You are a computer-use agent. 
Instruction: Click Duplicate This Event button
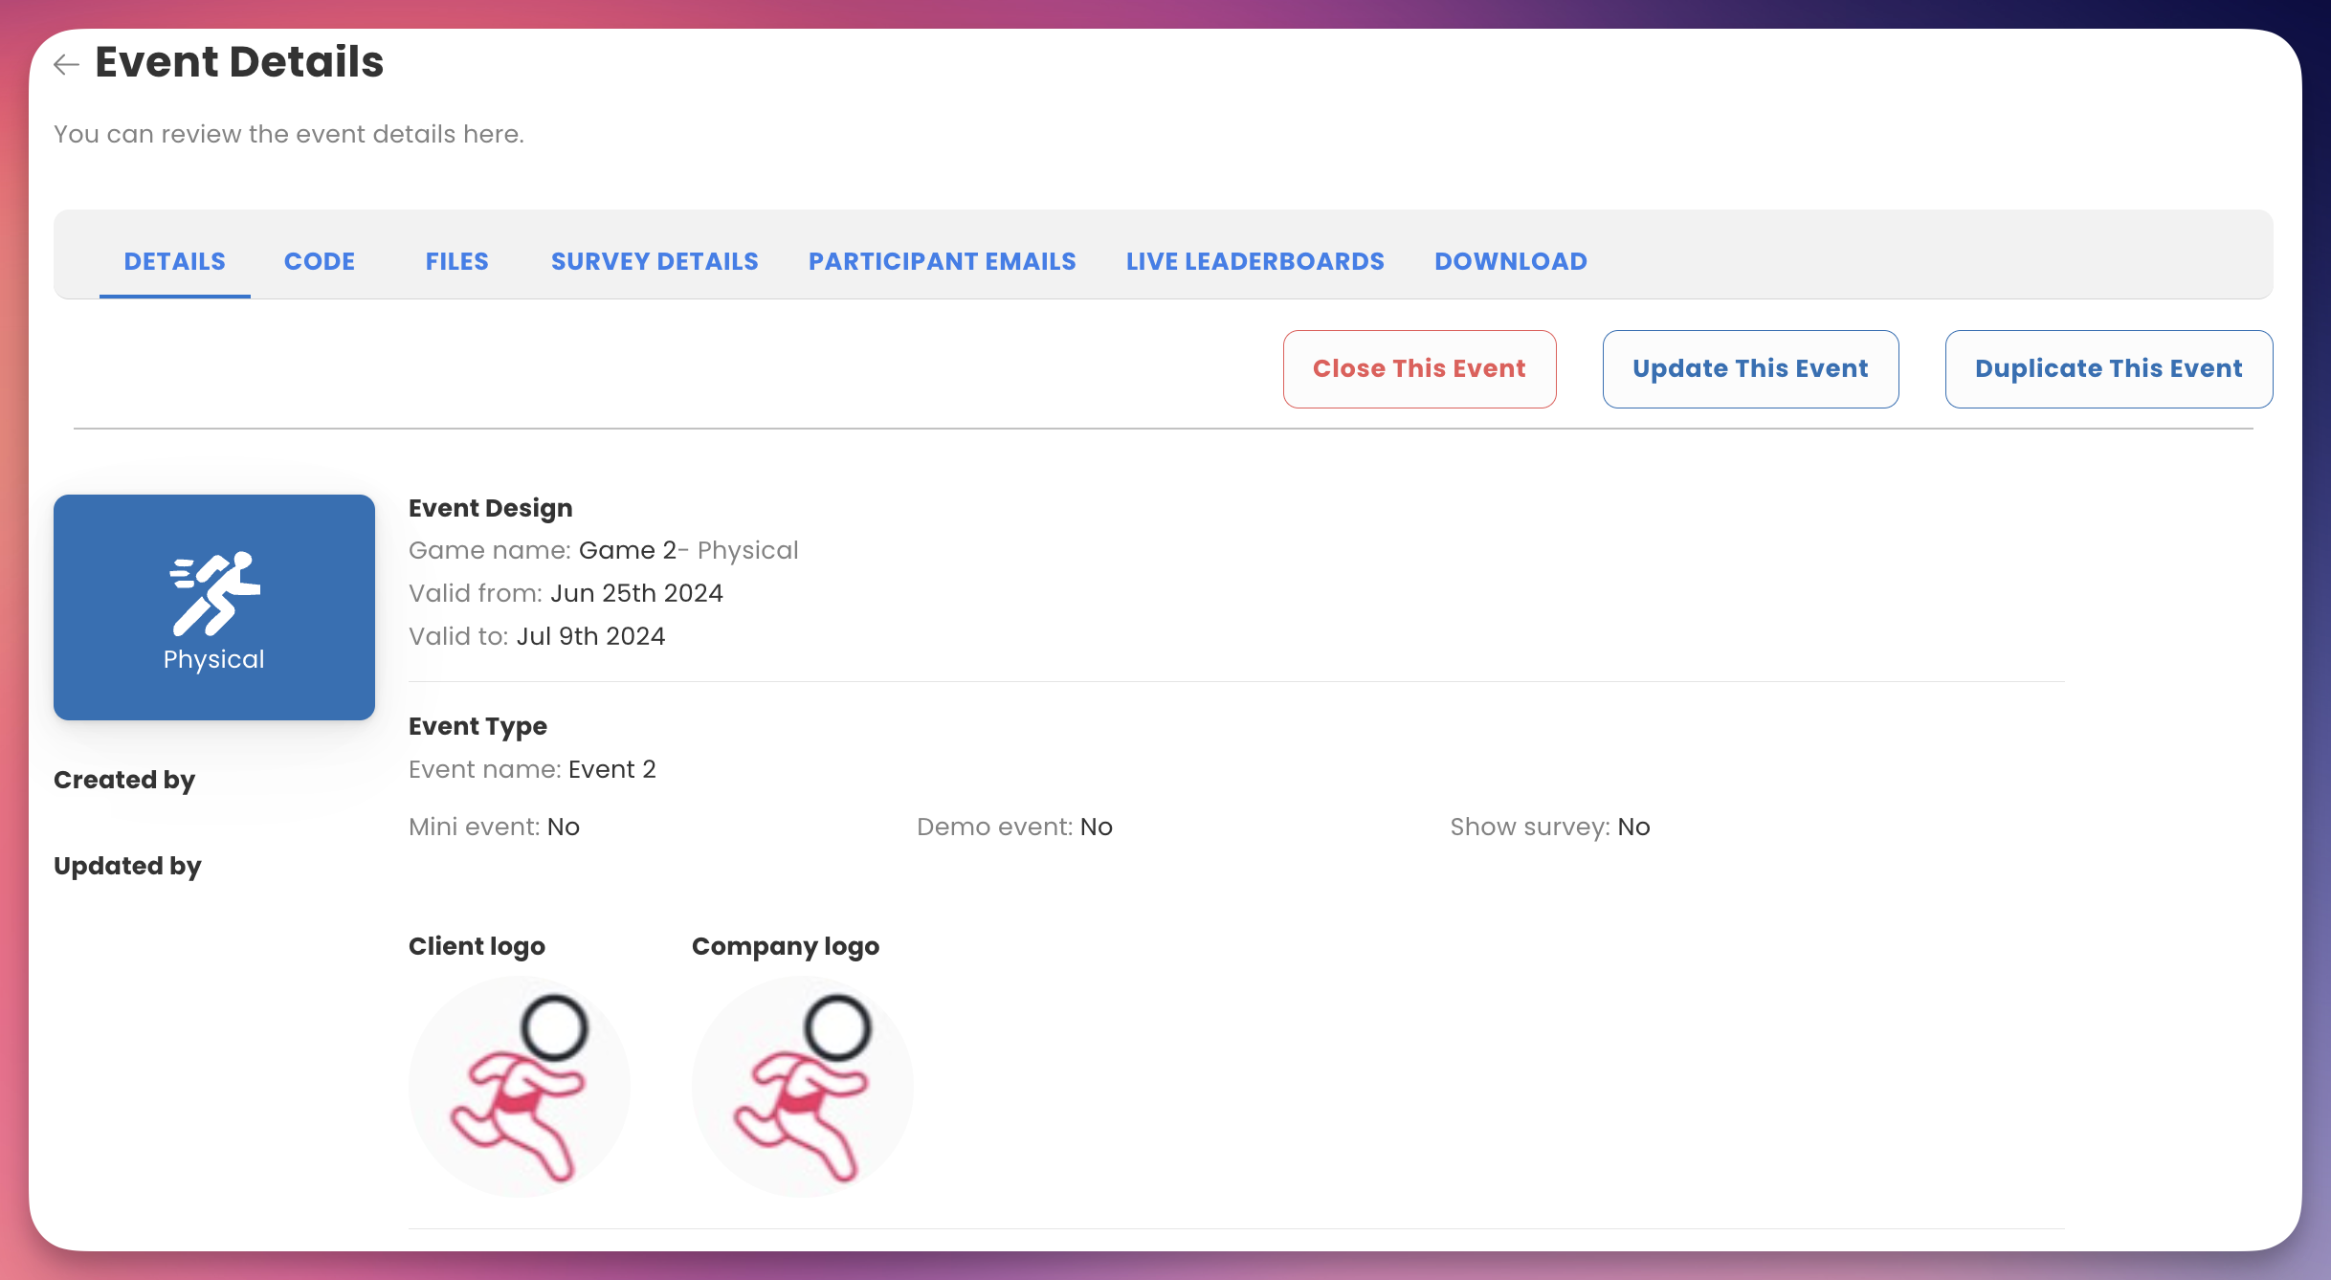coord(2108,369)
